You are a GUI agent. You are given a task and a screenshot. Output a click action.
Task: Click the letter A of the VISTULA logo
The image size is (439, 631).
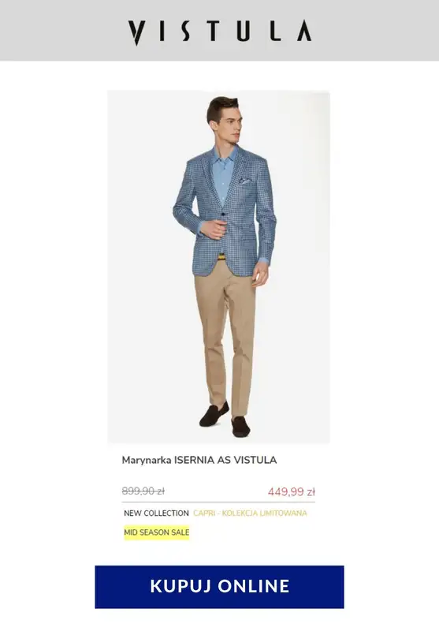304,31
